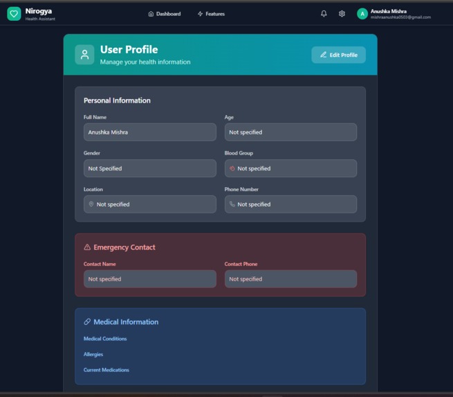Click the emergency Contact Name field
The image size is (453, 397).
click(x=150, y=279)
